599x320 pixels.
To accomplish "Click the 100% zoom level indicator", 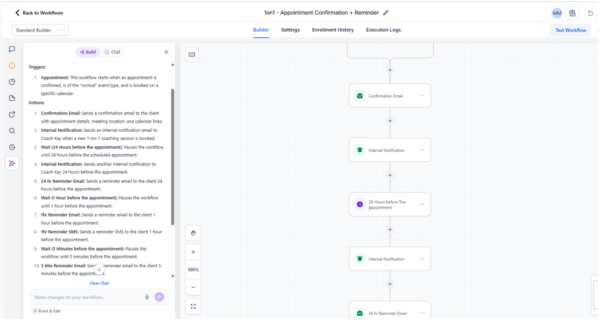I will [193, 270].
